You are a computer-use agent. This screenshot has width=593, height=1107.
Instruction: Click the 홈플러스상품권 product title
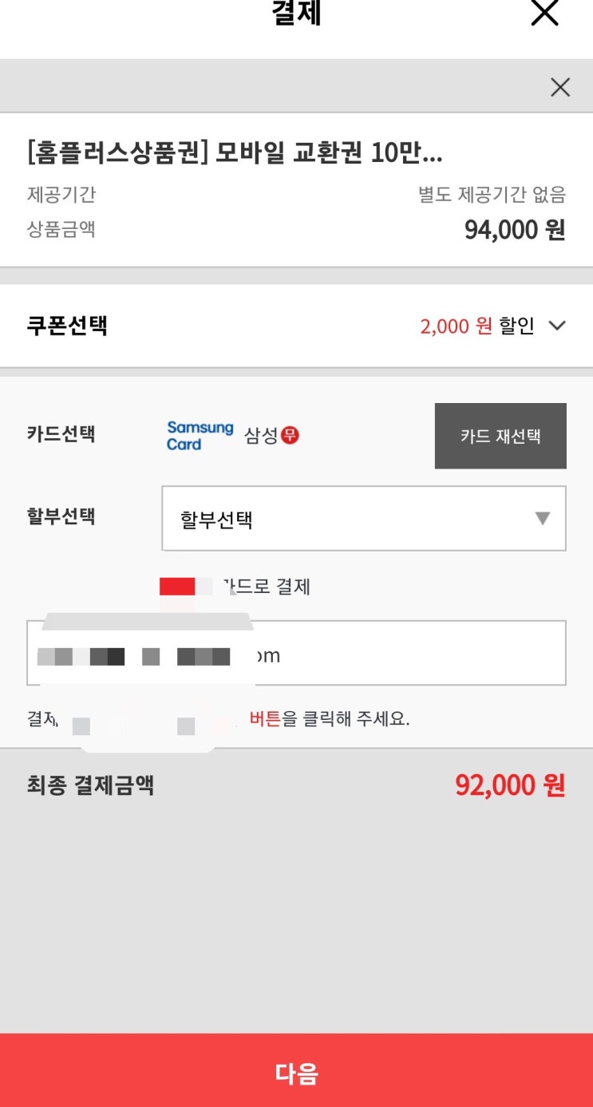pyautogui.click(x=234, y=152)
